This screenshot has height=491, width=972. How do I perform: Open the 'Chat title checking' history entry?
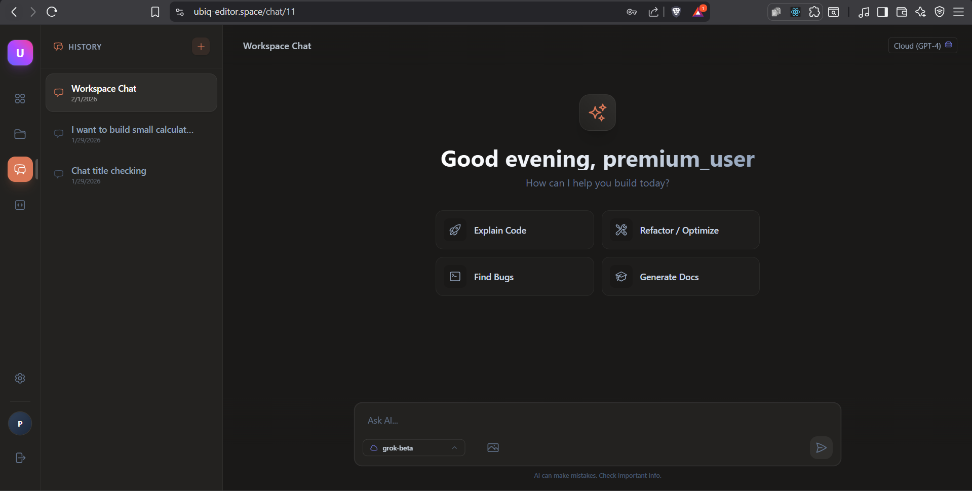click(131, 175)
